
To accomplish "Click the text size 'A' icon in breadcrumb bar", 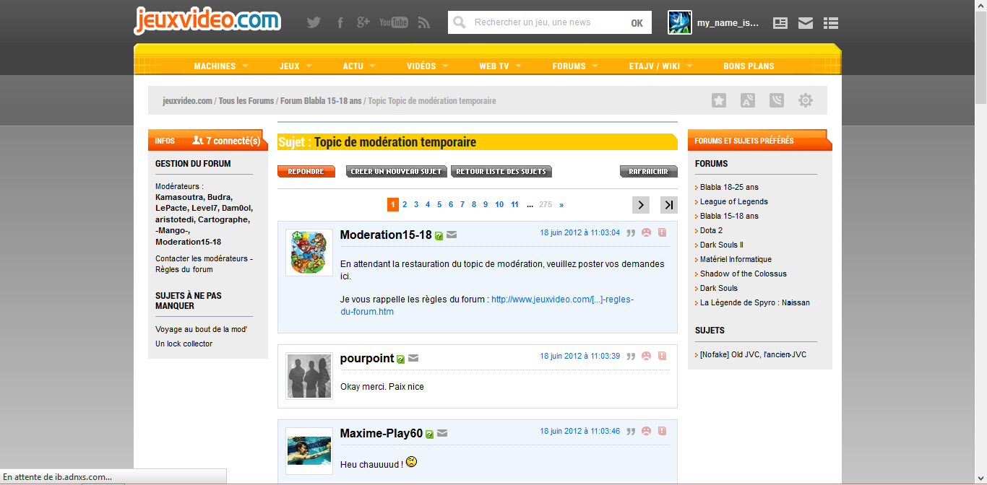I will 748,100.
